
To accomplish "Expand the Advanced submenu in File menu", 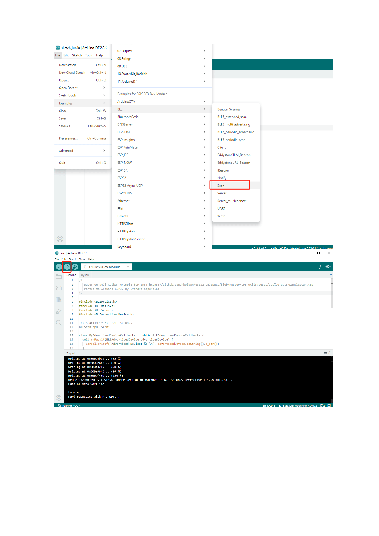I will click(x=82, y=151).
